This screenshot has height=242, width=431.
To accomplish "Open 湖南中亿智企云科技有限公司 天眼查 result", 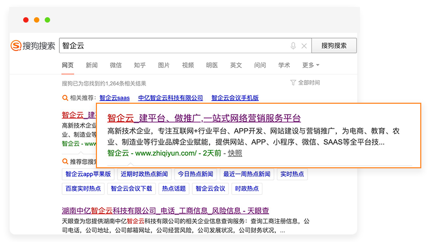I will [x=165, y=211].
